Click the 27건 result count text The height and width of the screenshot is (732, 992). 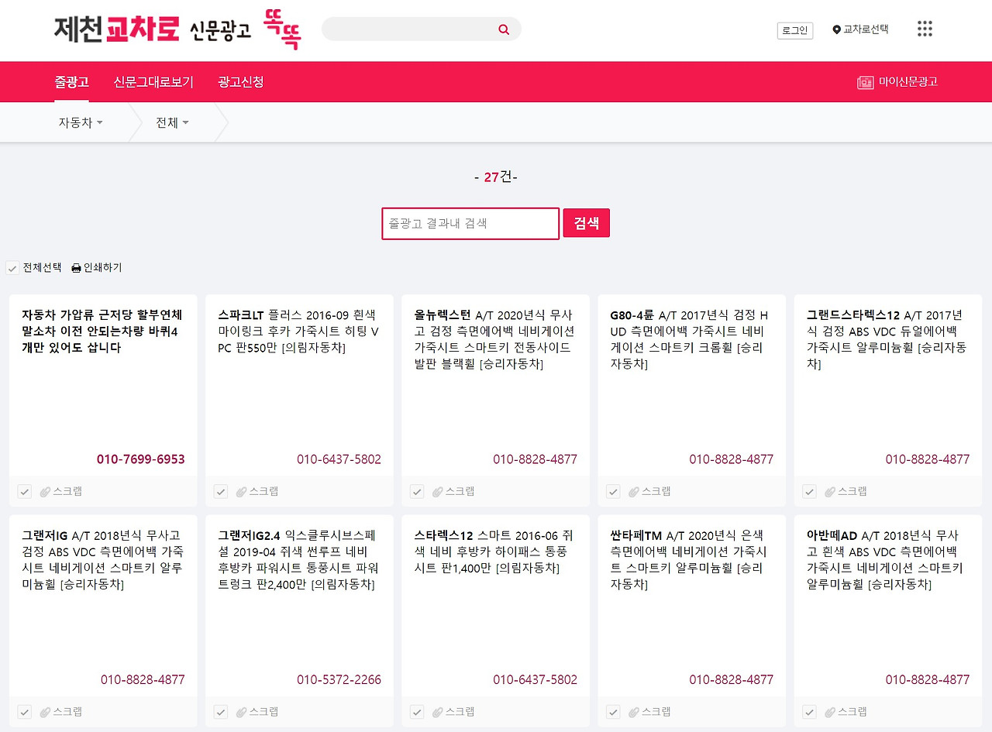point(496,177)
